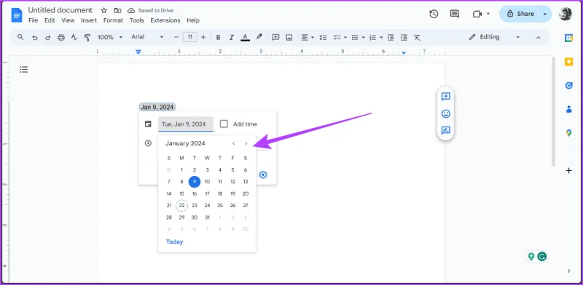Click the Tue, Jan 9, 2024 date field

pos(186,124)
